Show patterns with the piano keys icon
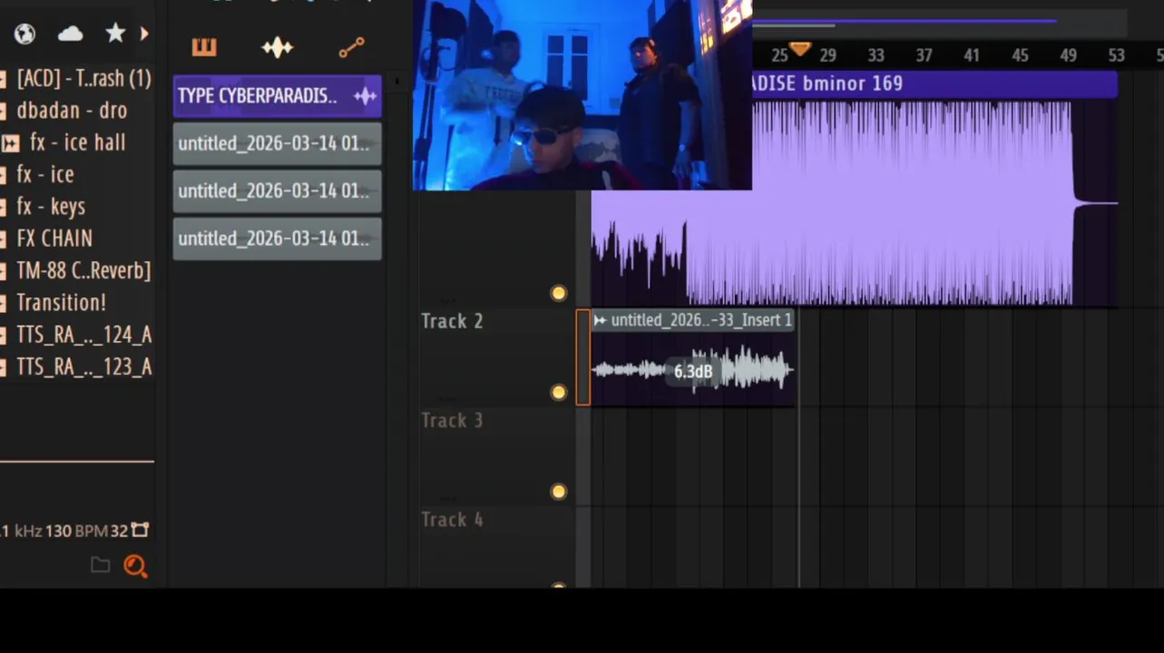Screen dimensions: 1164x653 click(x=204, y=47)
